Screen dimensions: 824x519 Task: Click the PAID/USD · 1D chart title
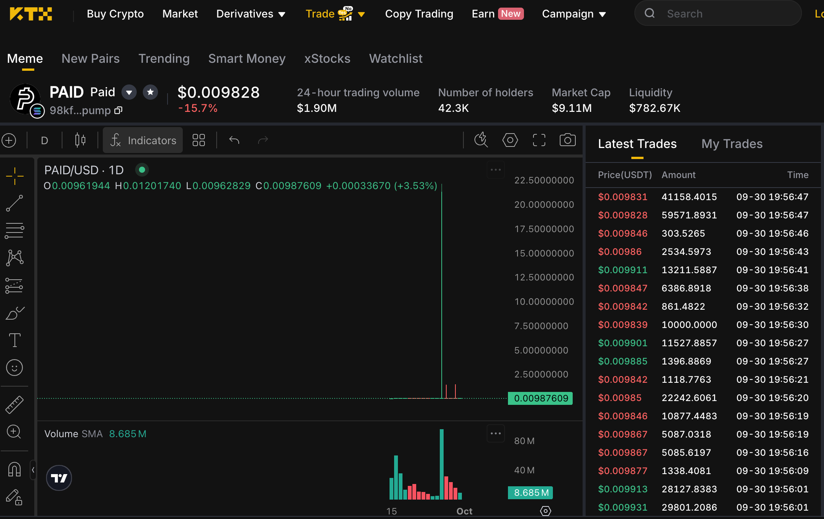tap(84, 170)
